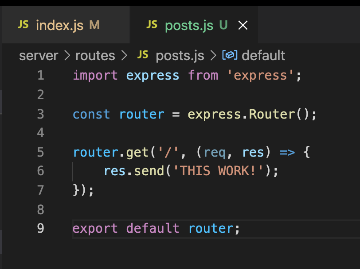Open the server breadcrumb folder
The height and width of the screenshot is (269, 360).
point(39,56)
